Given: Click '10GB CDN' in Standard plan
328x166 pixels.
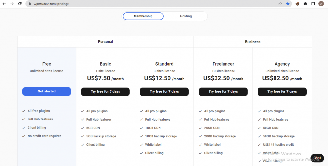Looking at the screenshot, I should click(x=153, y=128).
